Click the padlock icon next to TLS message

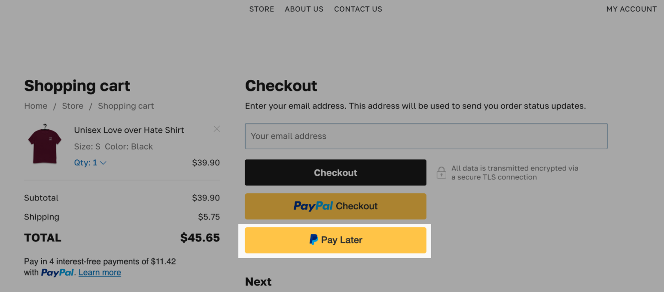click(x=441, y=172)
